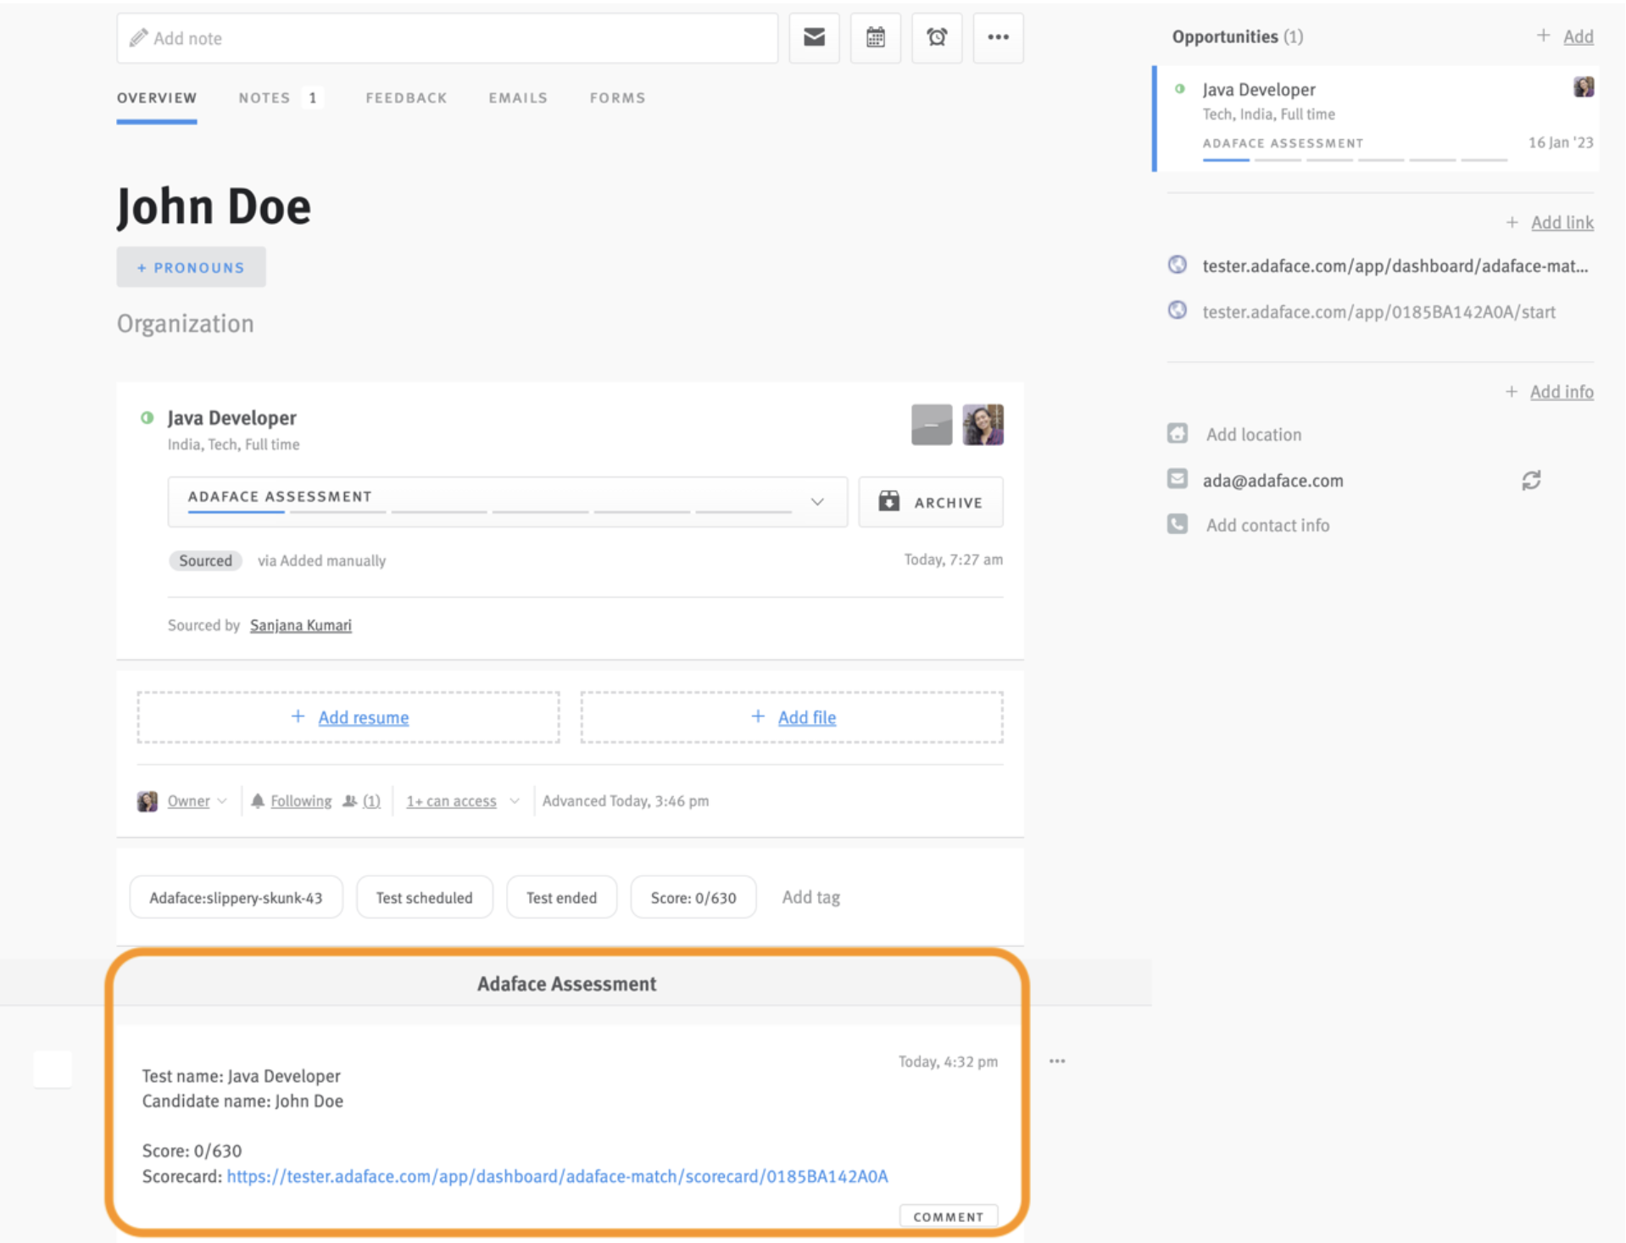Click the Archive button

[930, 502]
